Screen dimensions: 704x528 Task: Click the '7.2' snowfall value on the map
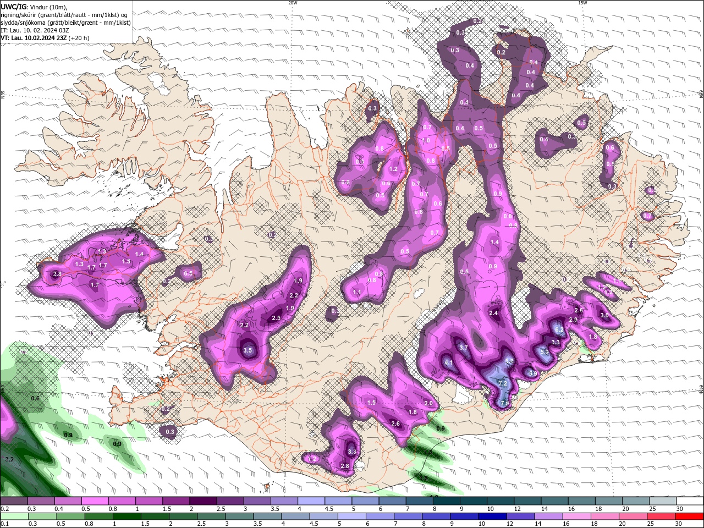[502, 383]
